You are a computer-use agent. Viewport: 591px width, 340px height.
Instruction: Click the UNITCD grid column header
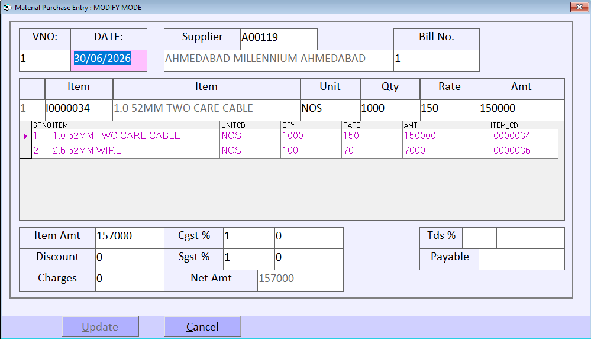[250, 125]
